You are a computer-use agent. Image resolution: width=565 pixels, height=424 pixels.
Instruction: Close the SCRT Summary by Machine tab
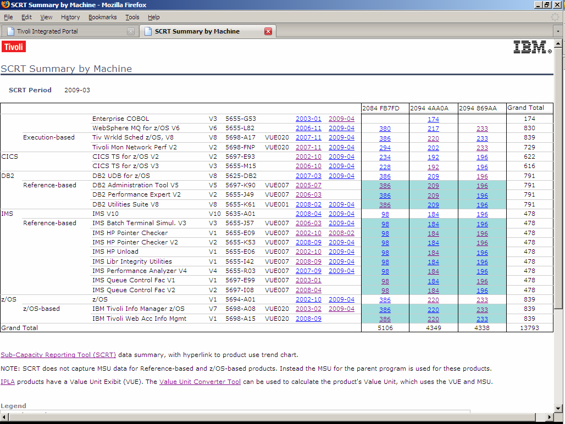coord(268,31)
